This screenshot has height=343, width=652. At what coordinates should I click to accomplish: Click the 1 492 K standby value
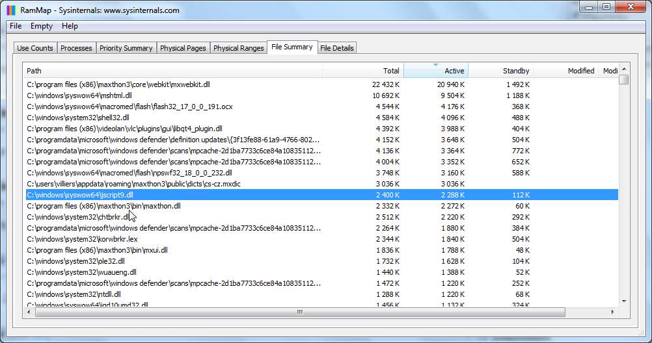click(x=518, y=84)
